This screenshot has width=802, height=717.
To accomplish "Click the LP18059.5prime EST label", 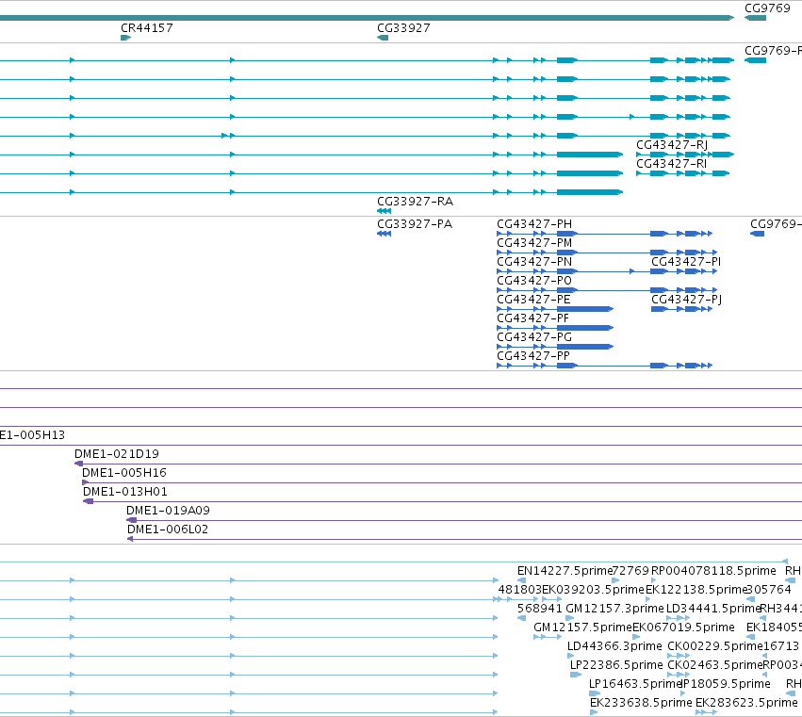I will pyautogui.click(x=727, y=684).
